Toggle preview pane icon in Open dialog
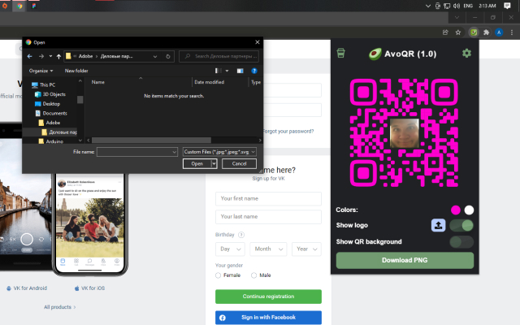The width and height of the screenshot is (520, 325). pyautogui.click(x=240, y=71)
